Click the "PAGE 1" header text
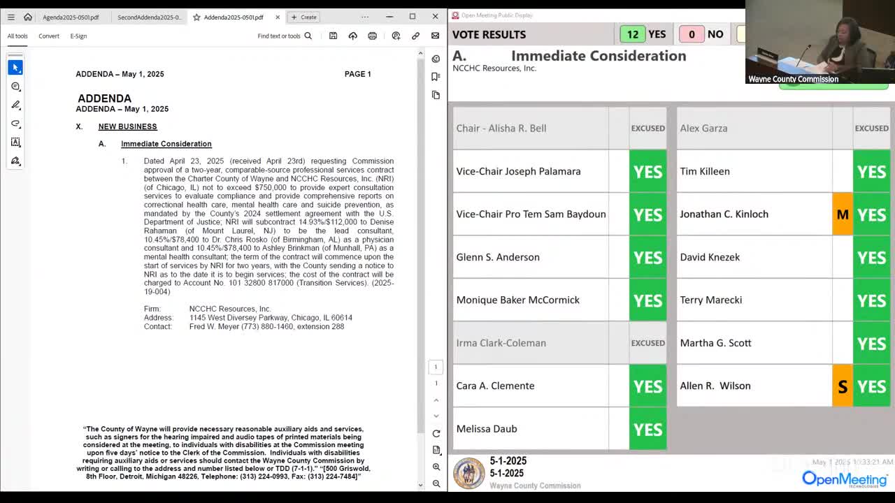Image resolution: width=895 pixels, height=503 pixels. point(358,74)
